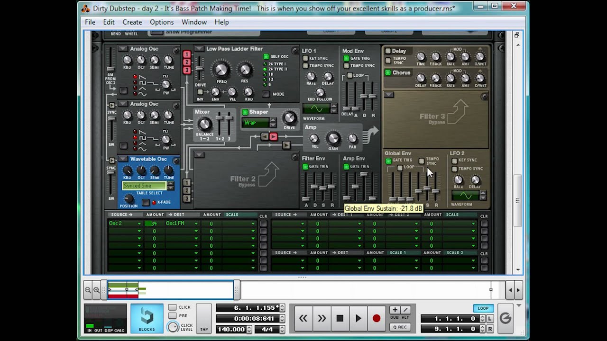Click the Global Env Sustain slider
607x341 pixels.
coord(427,189)
